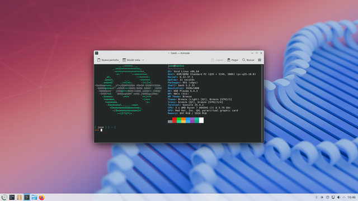This screenshot has width=358, height=201.
Task: Click the terminal prompt cursor line
Action: click(x=98, y=130)
